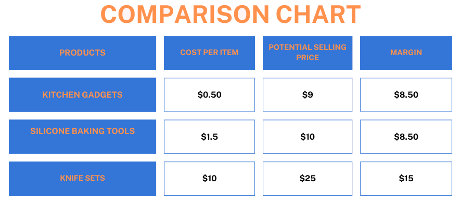
Task: Select the COST PER ITEM header
Action: (210, 53)
